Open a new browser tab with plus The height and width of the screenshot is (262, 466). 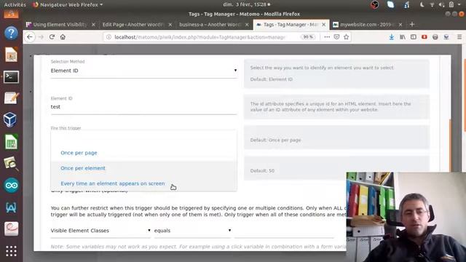(x=412, y=24)
